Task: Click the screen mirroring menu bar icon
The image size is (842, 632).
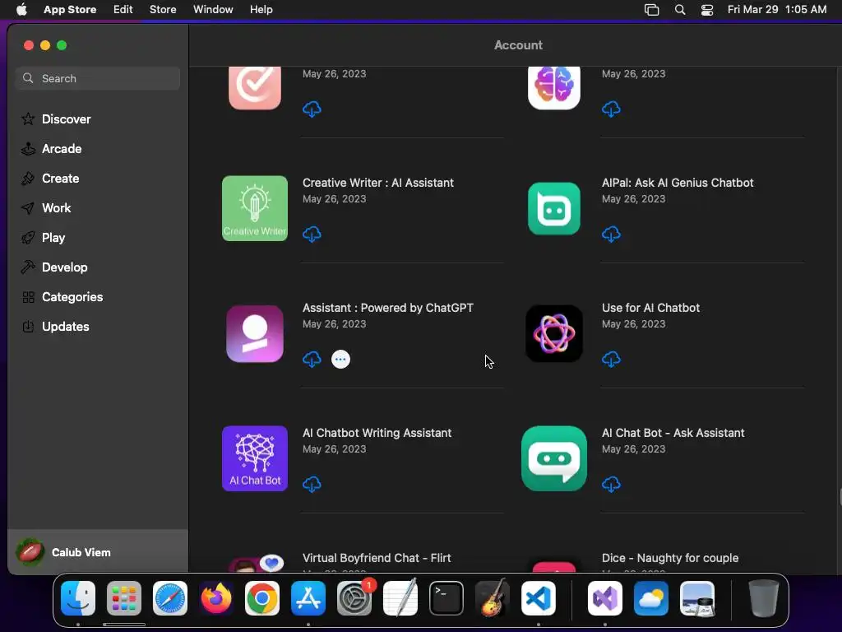Action: click(651, 10)
